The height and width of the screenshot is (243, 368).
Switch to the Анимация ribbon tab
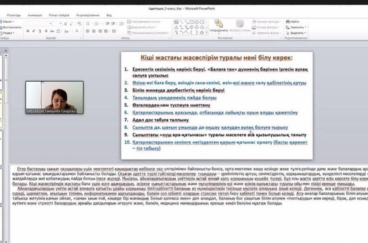[35, 15]
